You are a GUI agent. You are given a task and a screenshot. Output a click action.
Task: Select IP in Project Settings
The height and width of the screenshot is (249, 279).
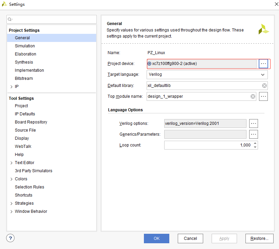[x=17, y=87]
